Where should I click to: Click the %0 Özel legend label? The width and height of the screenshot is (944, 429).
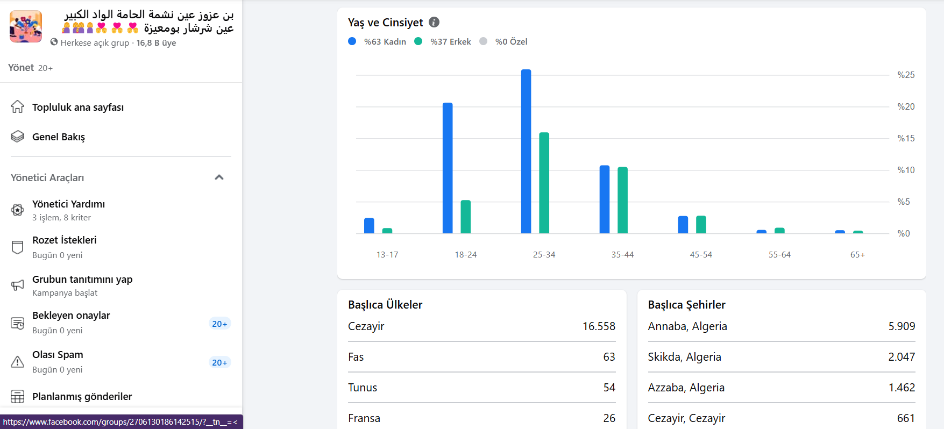click(512, 42)
